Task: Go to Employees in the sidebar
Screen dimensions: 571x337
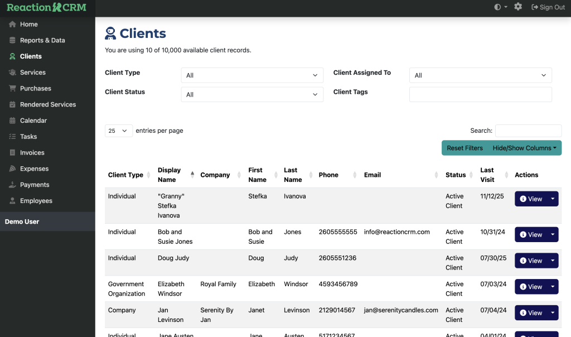Action: 36,201
